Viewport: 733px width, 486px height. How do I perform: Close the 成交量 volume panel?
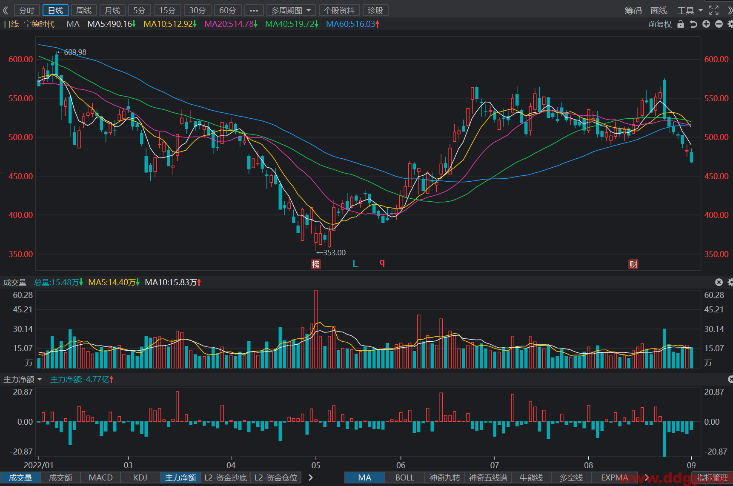pyautogui.click(x=719, y=282)
